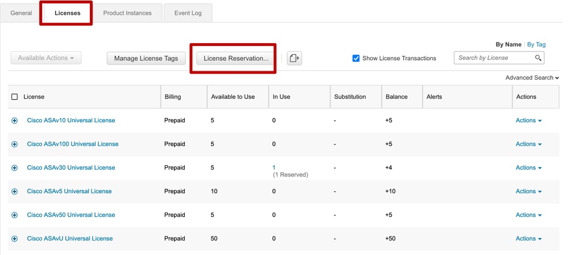Select the By Name view

pos(508,44)
